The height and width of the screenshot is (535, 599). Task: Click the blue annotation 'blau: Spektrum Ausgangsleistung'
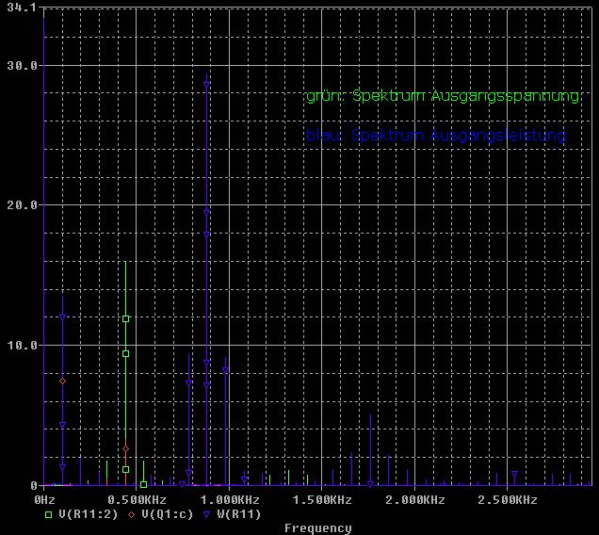point(436,136)
